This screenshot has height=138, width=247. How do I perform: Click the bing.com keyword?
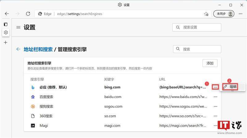click(x=112, y=87)
